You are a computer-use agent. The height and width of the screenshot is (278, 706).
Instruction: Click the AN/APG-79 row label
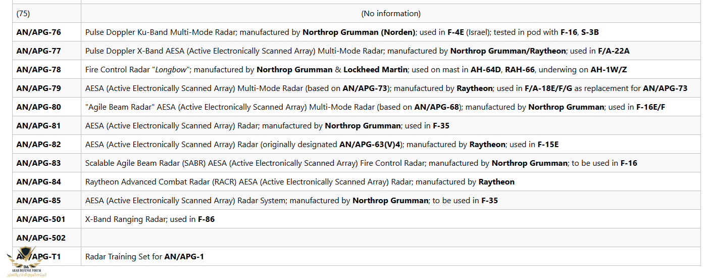[38, 88]
